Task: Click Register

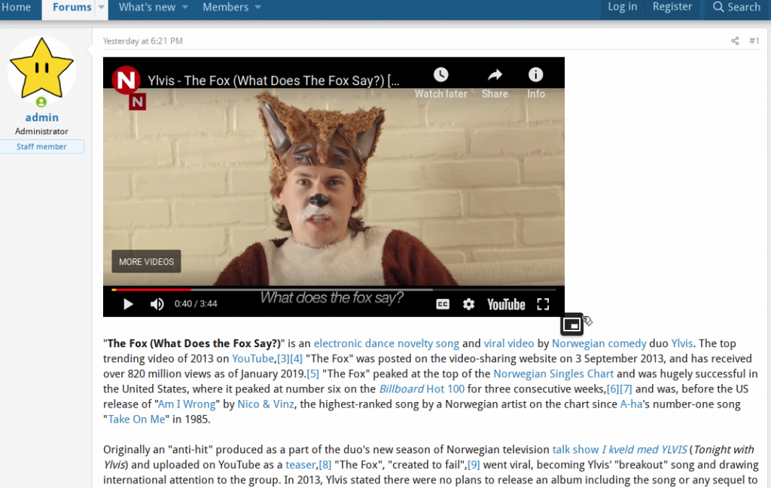Action: pos(672,7)
